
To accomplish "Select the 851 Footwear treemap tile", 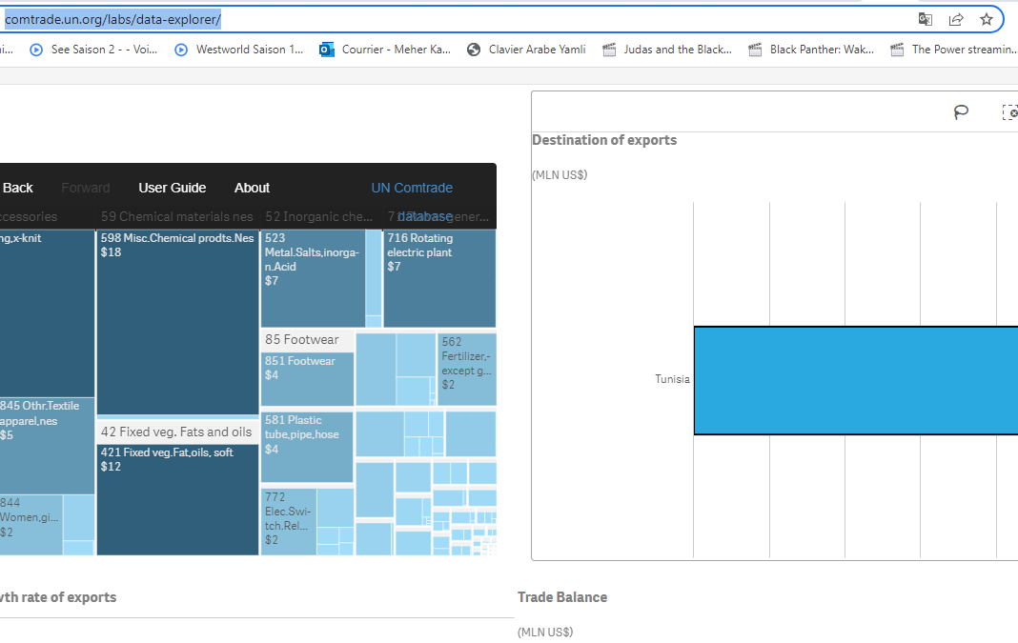I will coord(307,379).
